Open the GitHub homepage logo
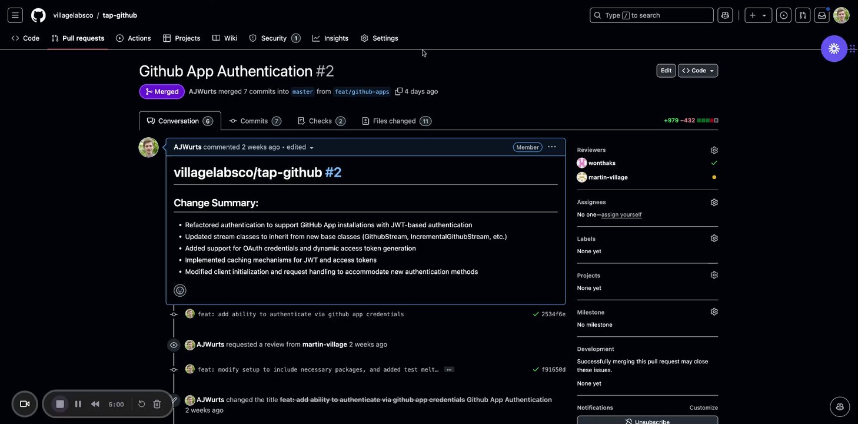Viewport: 858px width, 424px height. (x=38, y=15)
